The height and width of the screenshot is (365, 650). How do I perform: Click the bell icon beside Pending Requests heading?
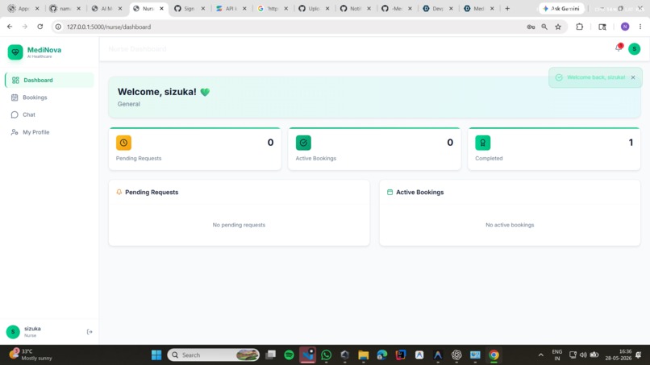[x=119, y=193]
